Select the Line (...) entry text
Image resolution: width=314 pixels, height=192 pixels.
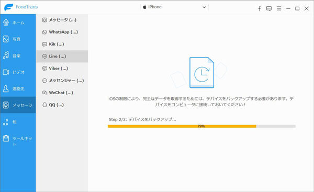pyautogui.click(x=57, y=57)
